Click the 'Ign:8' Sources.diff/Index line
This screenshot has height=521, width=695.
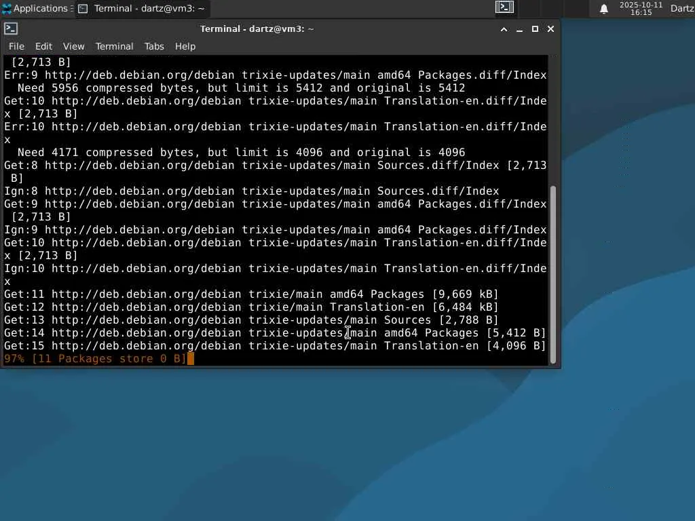point(251,191)
